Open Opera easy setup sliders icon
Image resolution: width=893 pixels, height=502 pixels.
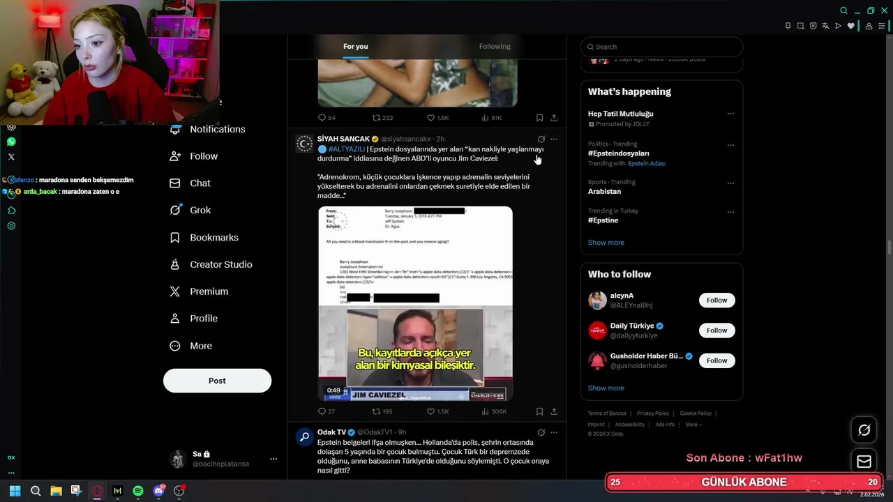coord(881,26)
